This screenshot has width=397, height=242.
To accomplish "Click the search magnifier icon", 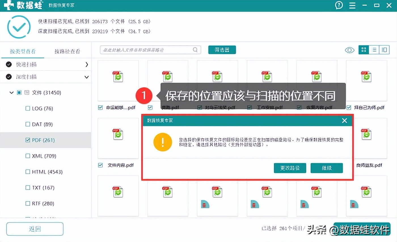I will point(195,50).
